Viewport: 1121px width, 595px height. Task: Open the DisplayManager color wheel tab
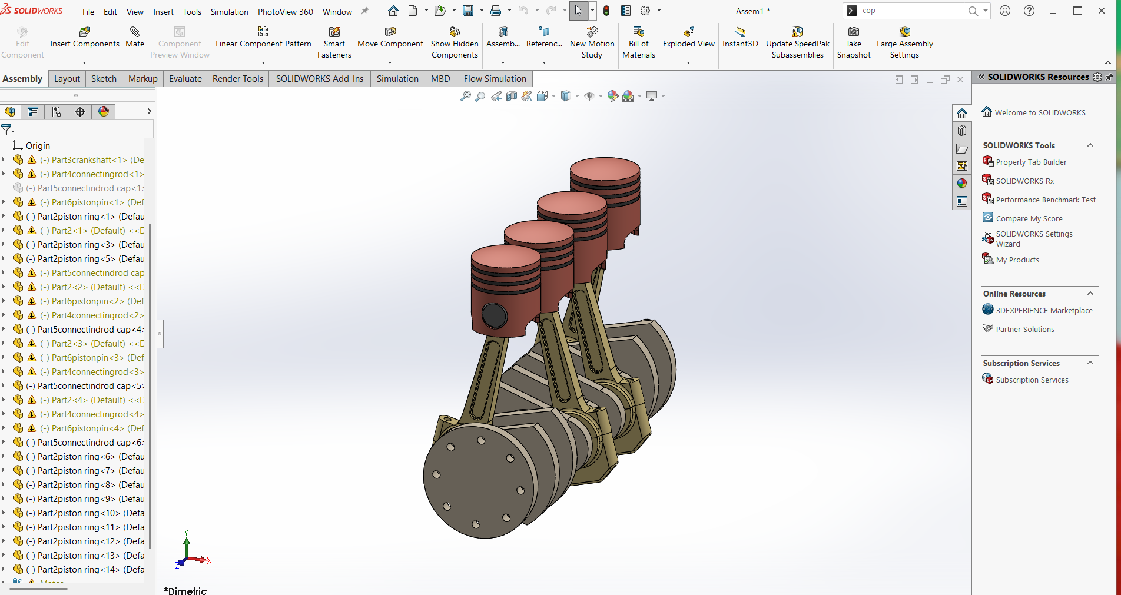(104, 112)
